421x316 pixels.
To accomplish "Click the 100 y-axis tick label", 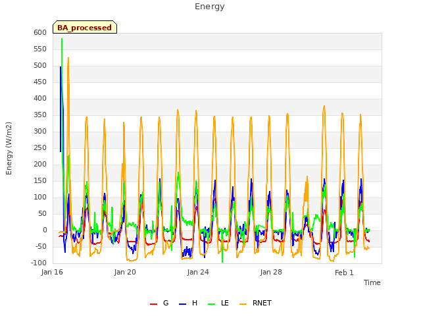I will point(40,197).
